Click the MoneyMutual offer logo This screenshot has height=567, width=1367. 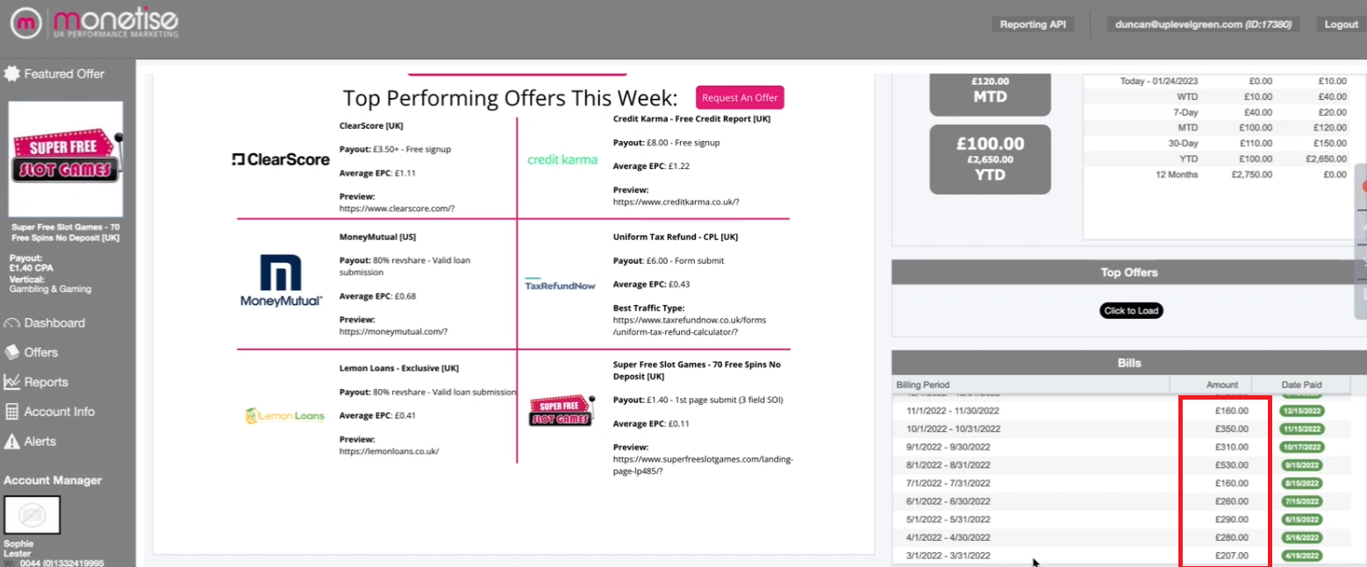(281, 281)
